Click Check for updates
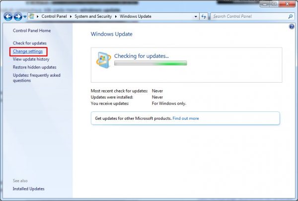This screenshot has height=201, width=298. point(30,43)
